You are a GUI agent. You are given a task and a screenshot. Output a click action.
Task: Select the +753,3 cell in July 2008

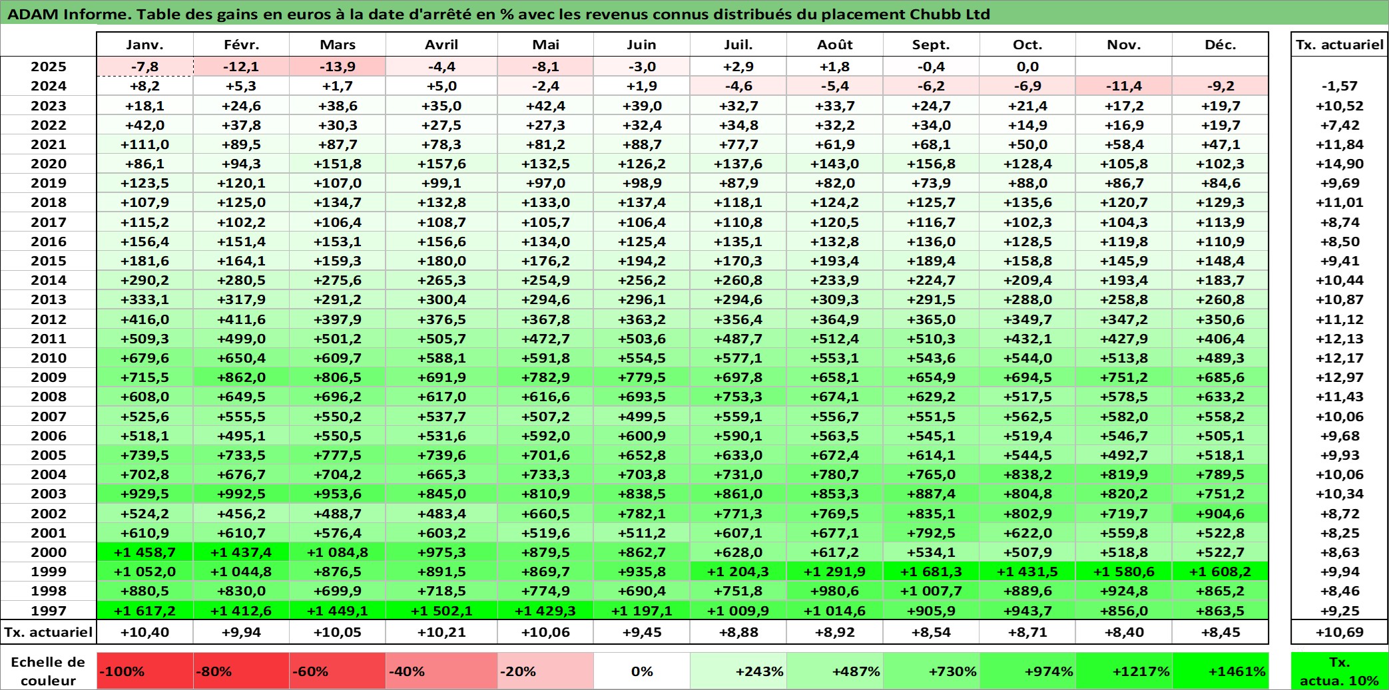738,397
